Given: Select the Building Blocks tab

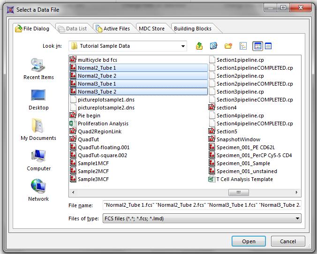Looking at the screenshot, I should [192, 29].
